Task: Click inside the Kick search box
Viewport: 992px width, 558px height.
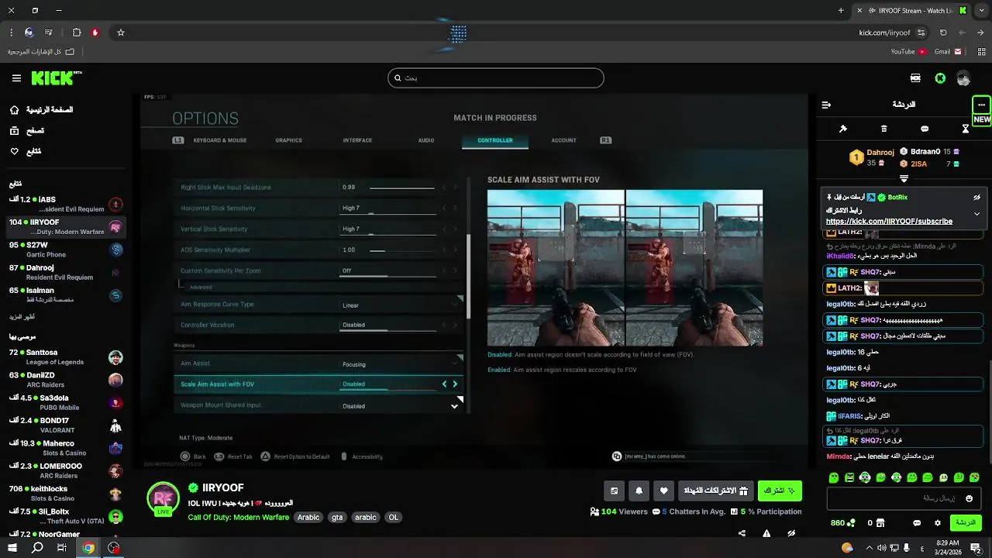Action: pyautogui.click(x=496, y=78)
